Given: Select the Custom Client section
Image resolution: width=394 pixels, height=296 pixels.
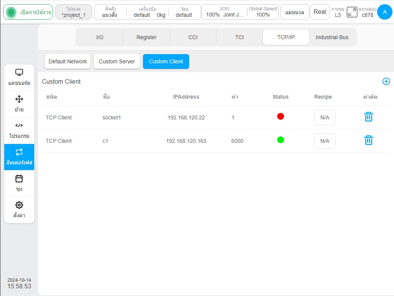Looking at the screenshot, I should tap(166, 61).
